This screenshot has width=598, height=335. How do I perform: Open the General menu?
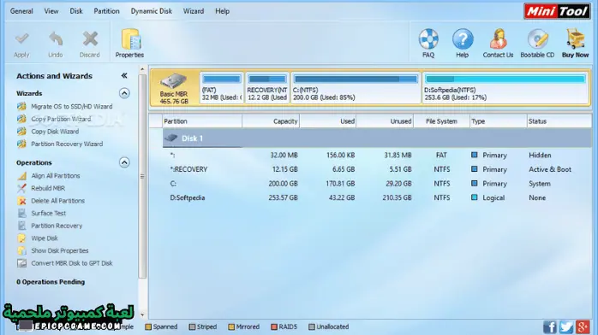[21, 11]
